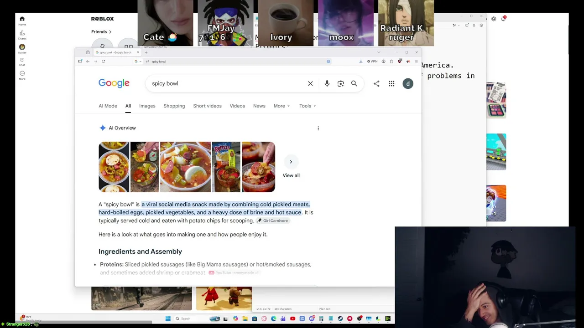Show next AI Overview images

(291, 162)
